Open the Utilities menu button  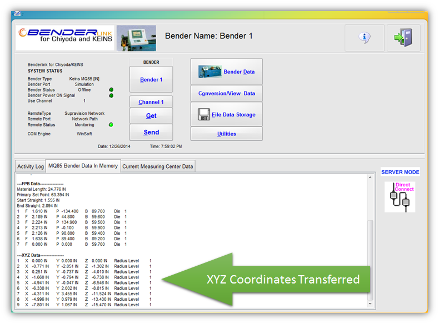point(226,134)
